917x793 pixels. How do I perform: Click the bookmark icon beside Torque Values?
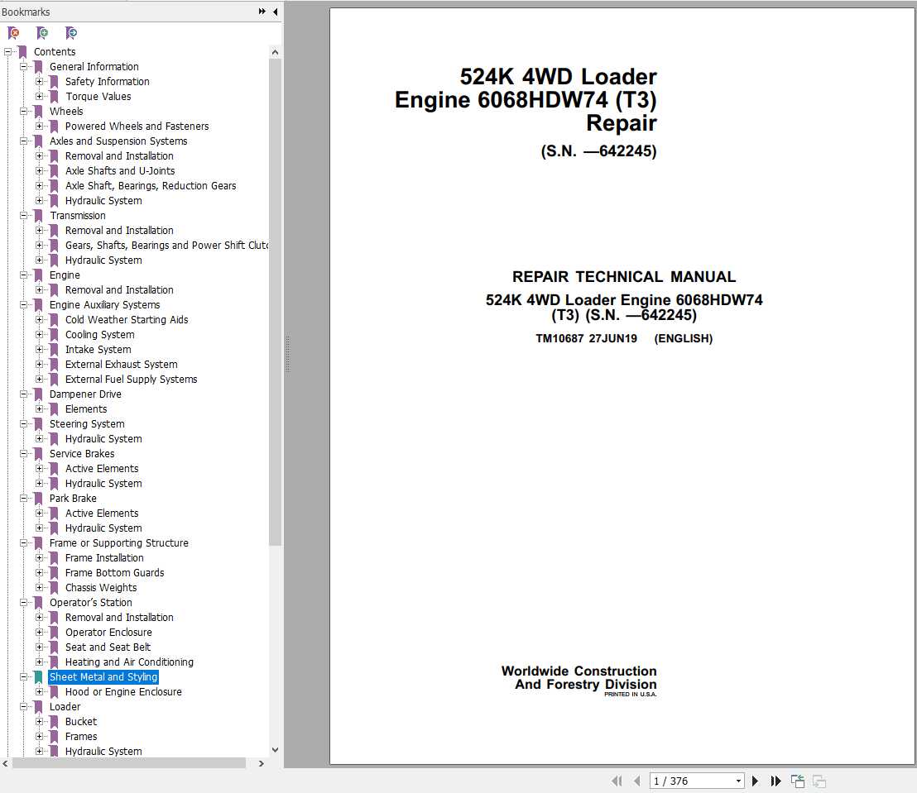click(55, 97)
